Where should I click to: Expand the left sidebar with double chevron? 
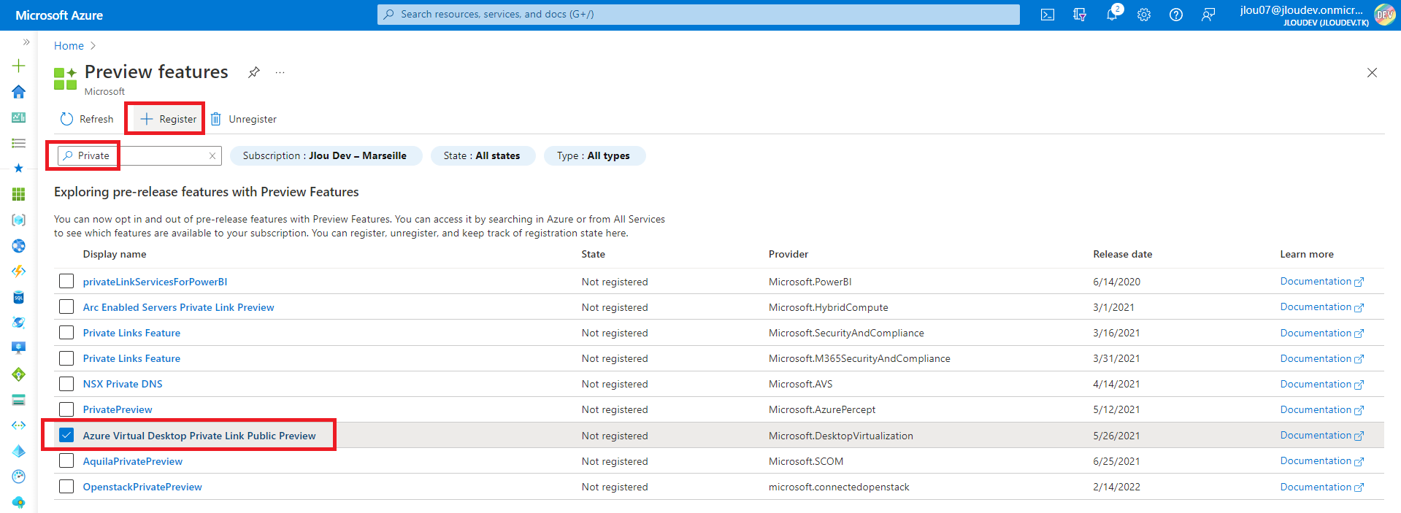pos(26,42)
